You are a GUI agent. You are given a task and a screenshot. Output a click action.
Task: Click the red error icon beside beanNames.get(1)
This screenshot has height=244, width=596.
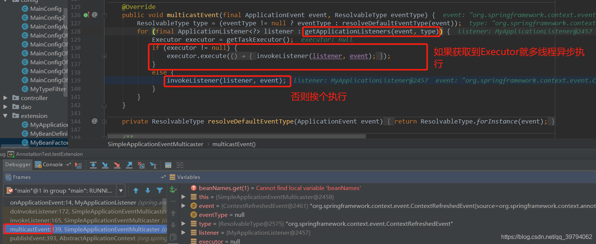pyautogui.click(x=194, y=188)
